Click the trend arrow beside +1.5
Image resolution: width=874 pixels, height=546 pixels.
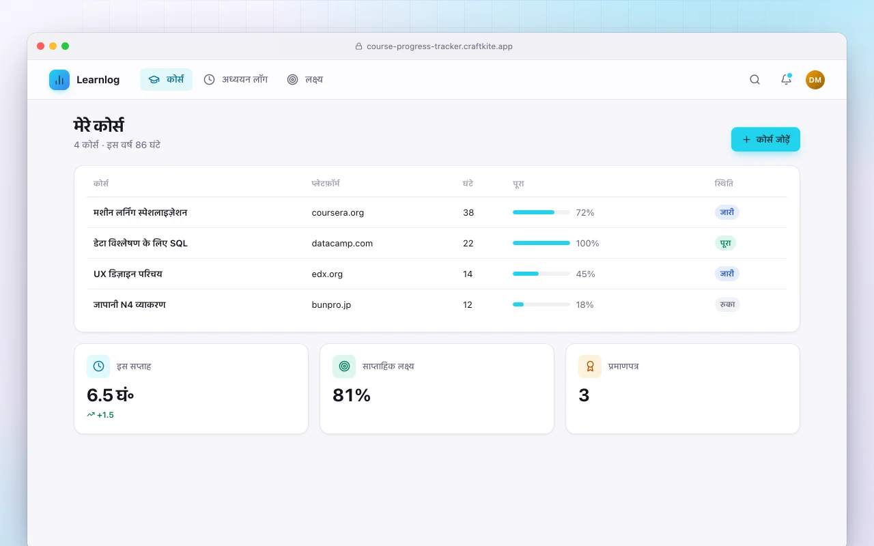click(91, 415)
